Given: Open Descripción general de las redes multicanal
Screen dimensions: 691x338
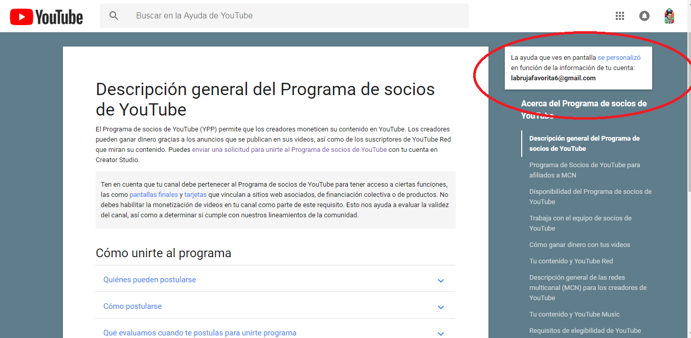Looking at the screenshot, I should click(588, 287).
